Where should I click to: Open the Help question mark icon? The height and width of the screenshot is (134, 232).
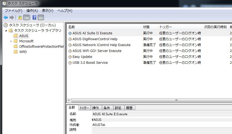[x=34, y=18]
